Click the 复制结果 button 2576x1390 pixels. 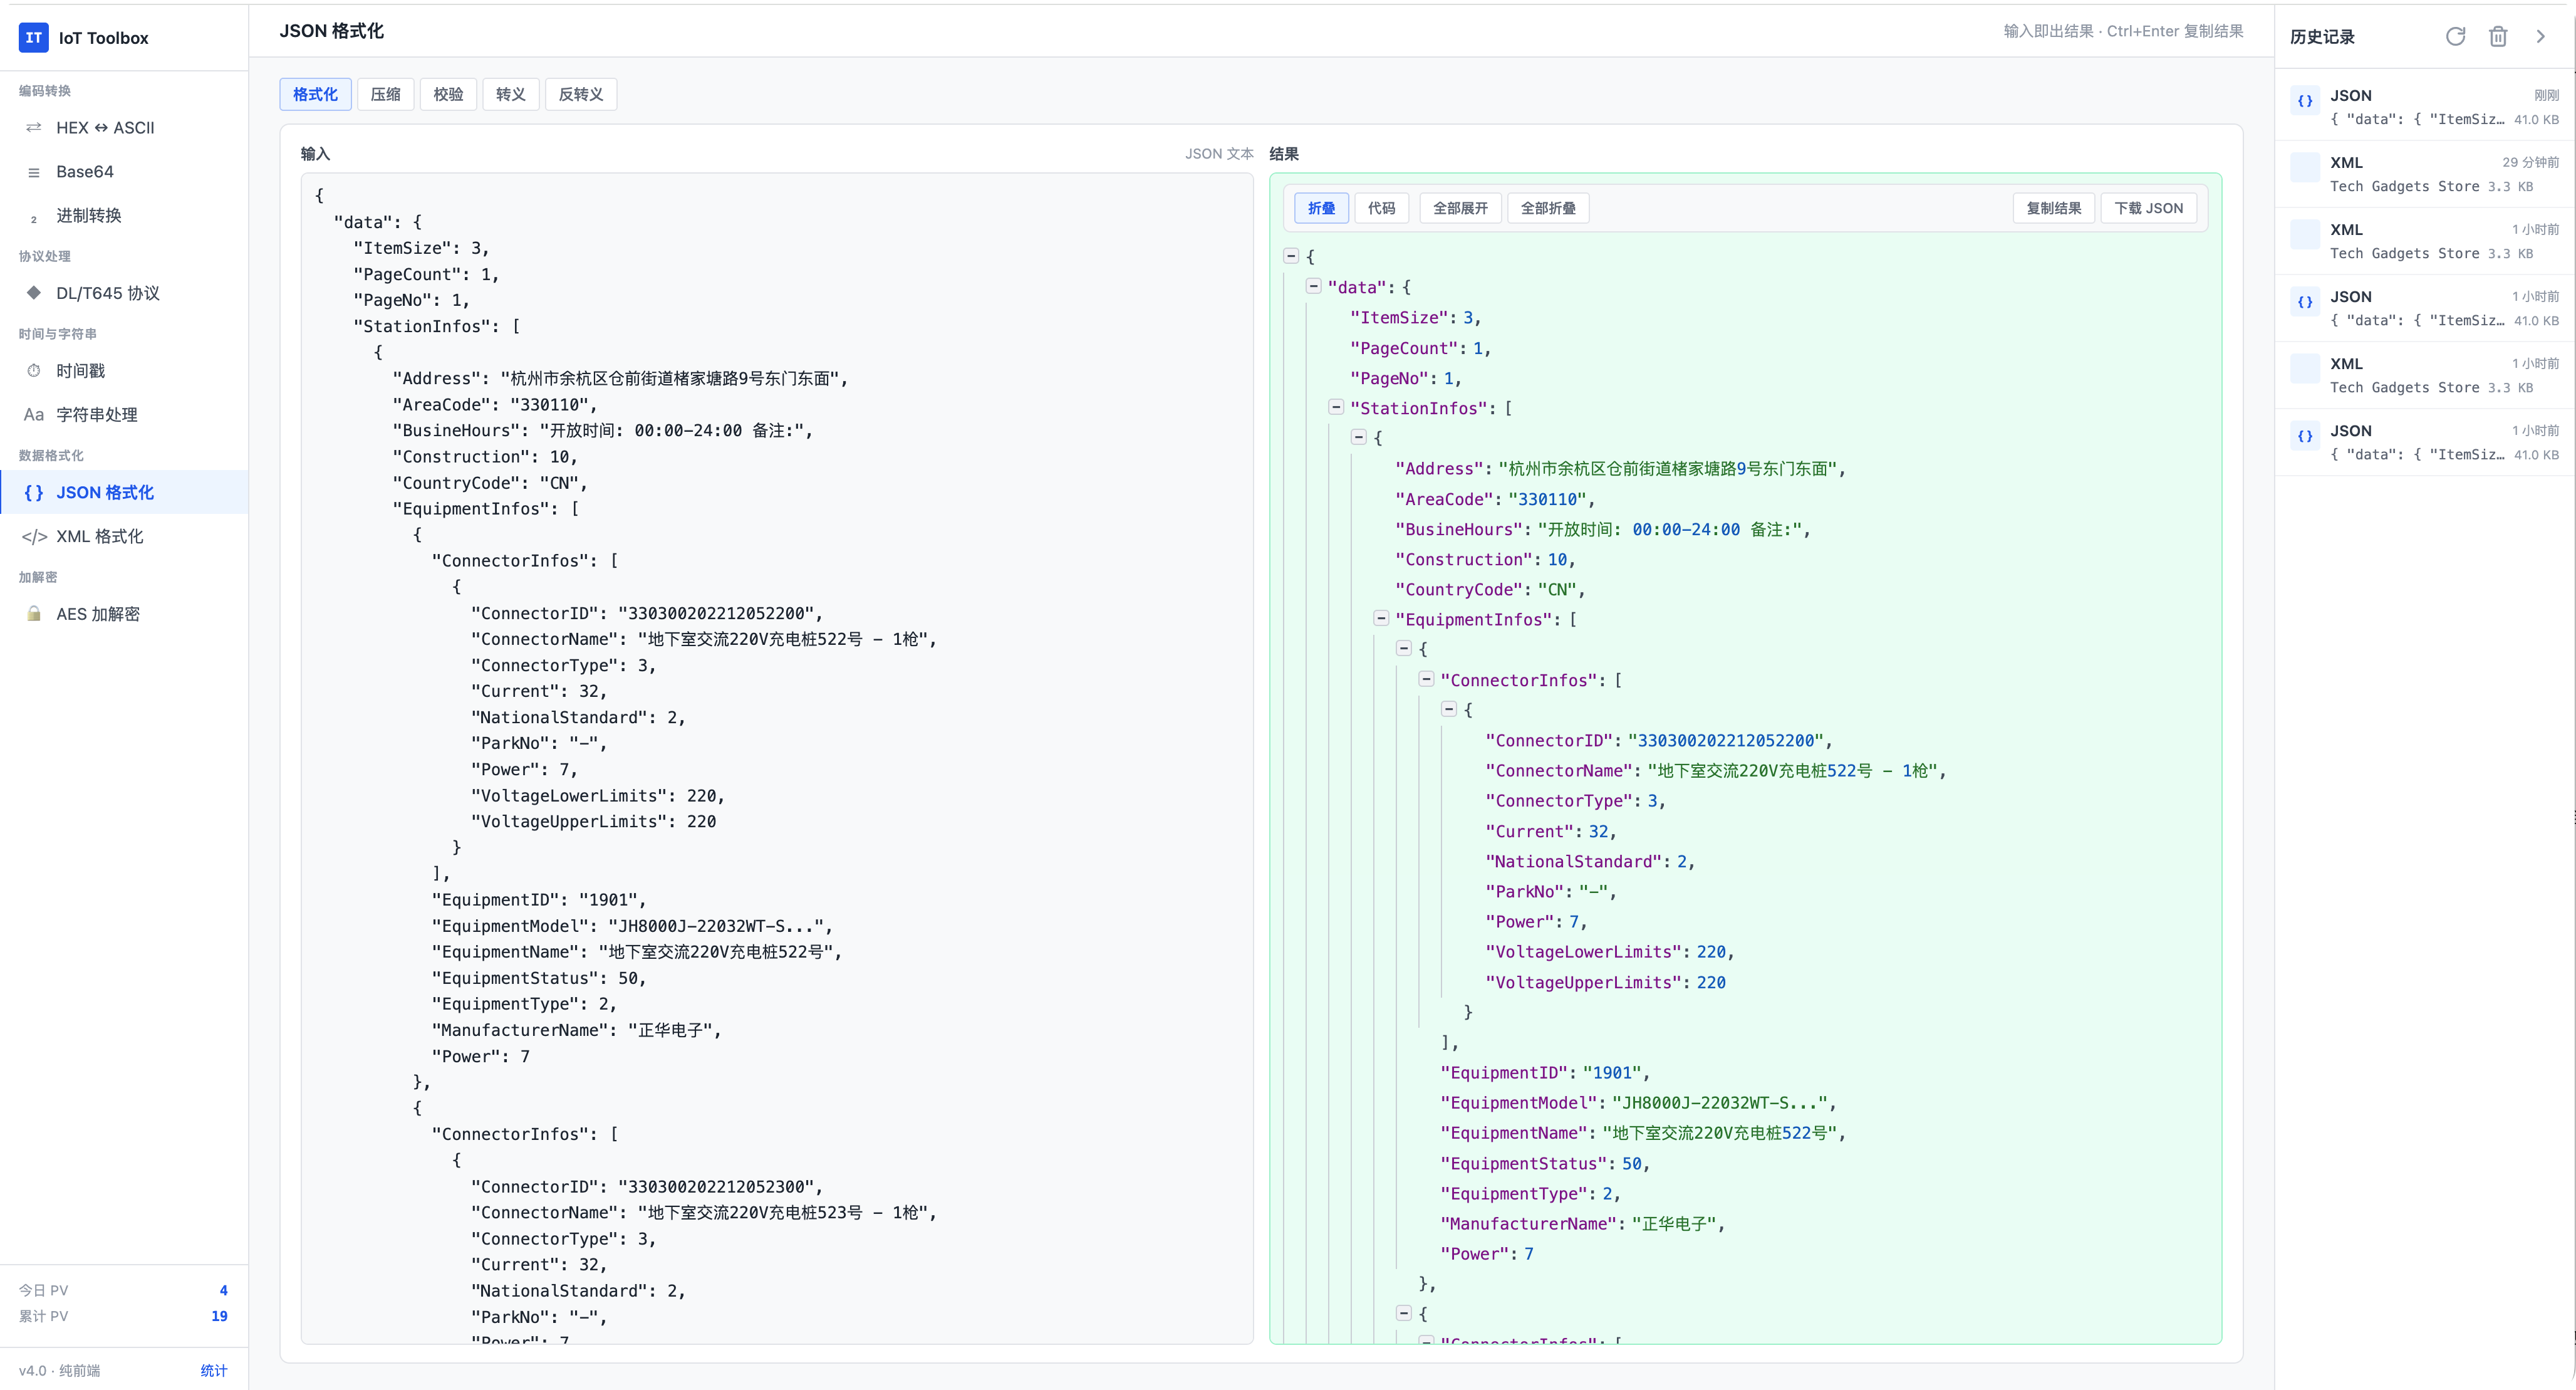[x=2053, y=208]
